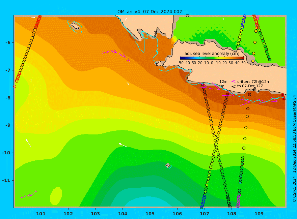This screenshot has width=297, height=219.
Task: Click the lone red circle at the left map edge
Action: [15, 87]
